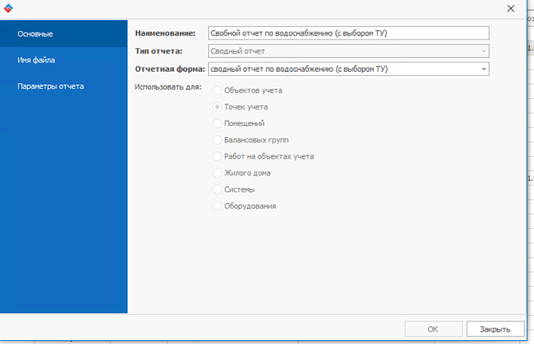This screenshot has height=344, width=534.
Task: Choose the Помещений radio option
Action: pos(217,124)
